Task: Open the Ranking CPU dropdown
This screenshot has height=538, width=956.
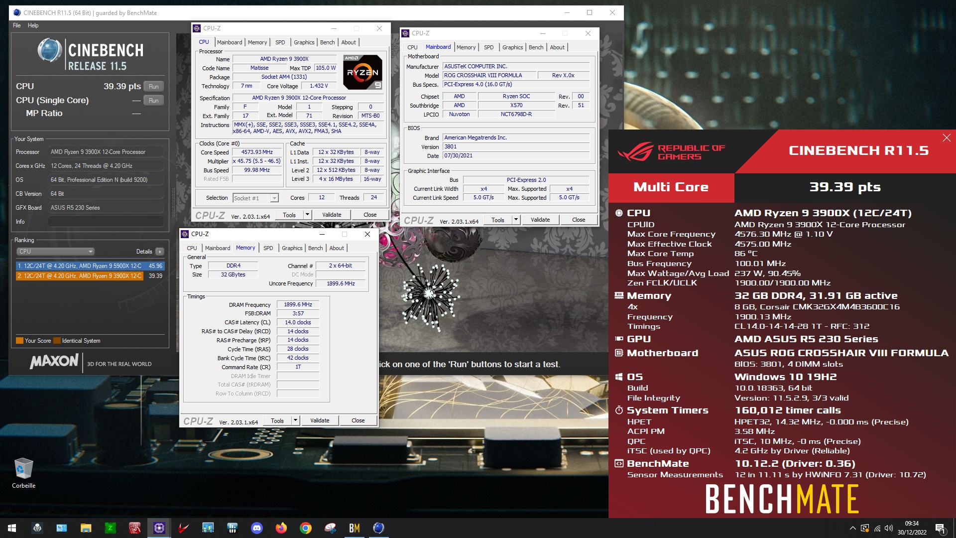Action: coord(55,252)
